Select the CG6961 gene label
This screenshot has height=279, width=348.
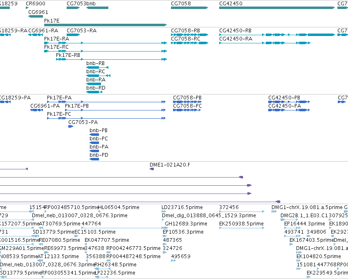38,12
